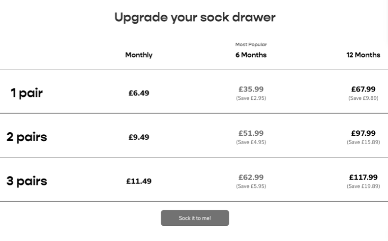Select the 6 Months plan column header
The width and height of the screenshot is (388, 241).
tap(251, 55)
